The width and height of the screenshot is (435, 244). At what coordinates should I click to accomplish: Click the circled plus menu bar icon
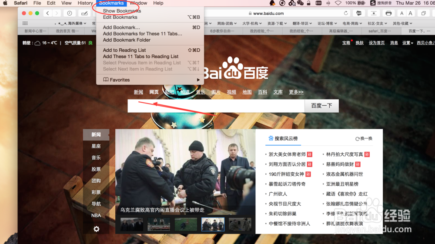click(x=282, y=3)
